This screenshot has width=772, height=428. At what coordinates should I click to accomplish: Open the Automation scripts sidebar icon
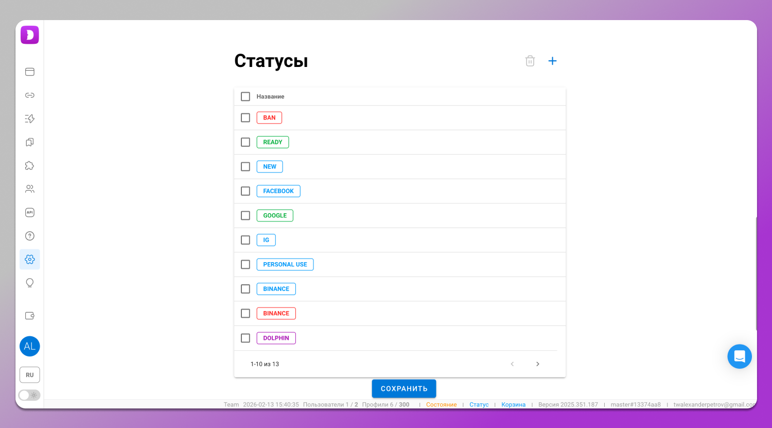coord(29,118)
